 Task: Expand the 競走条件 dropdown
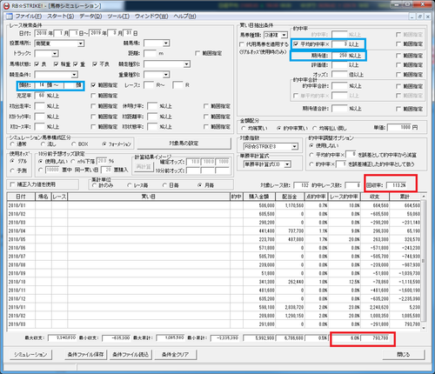click(x=74, y=75)
